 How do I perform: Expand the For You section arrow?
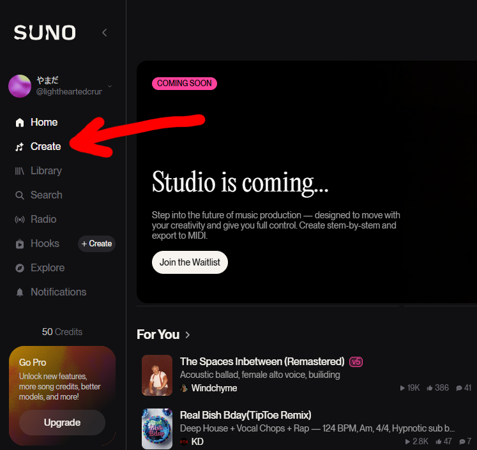(x=188, y=334)
